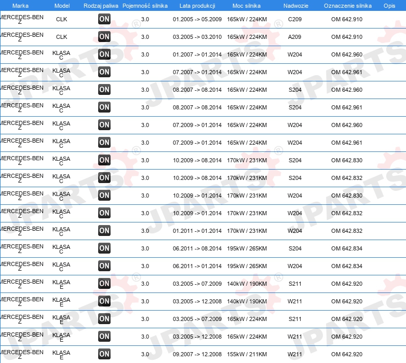Click the ON icon in the 01.2011 -> 01.2014 row
406x363 pixels.
[104, 231]
